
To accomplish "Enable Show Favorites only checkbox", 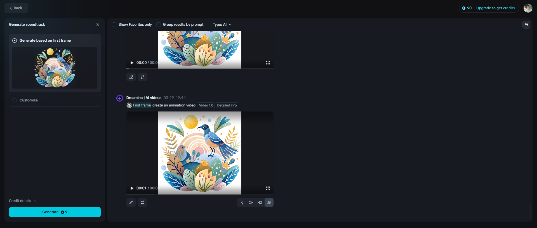I will [114, 25].
